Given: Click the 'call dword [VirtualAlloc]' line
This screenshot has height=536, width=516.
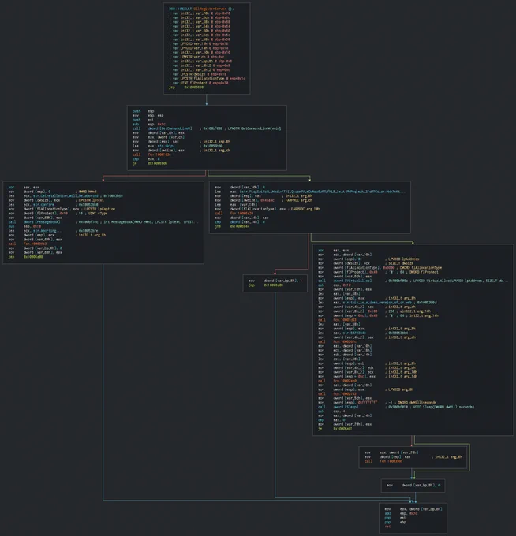Looking at the screenshot, I should (x=413, y=281).
